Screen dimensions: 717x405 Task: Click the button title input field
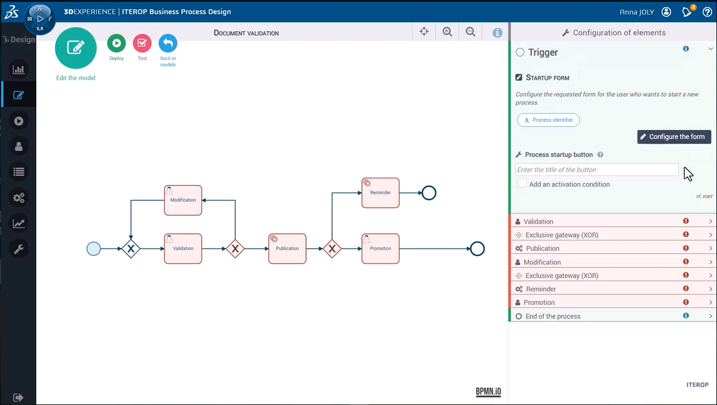click(x=597, y=170)
